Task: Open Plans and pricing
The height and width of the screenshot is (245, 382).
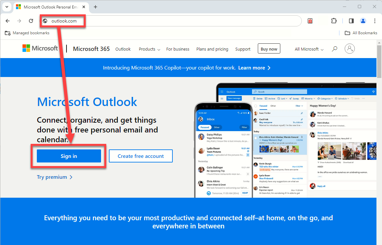Action: (x=212, y=49)
